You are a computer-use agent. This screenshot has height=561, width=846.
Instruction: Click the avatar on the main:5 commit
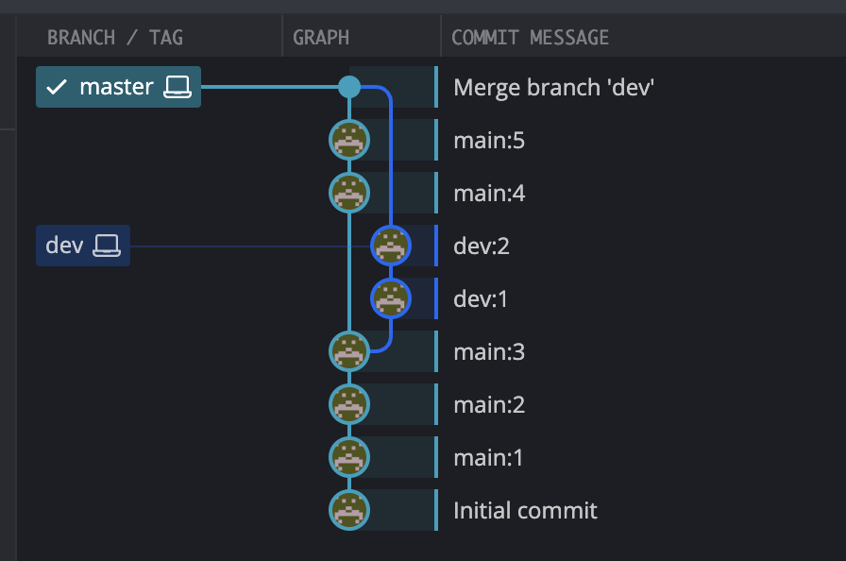click(x=349, y=139)
